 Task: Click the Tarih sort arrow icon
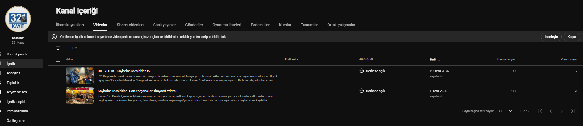click(439, 60)
